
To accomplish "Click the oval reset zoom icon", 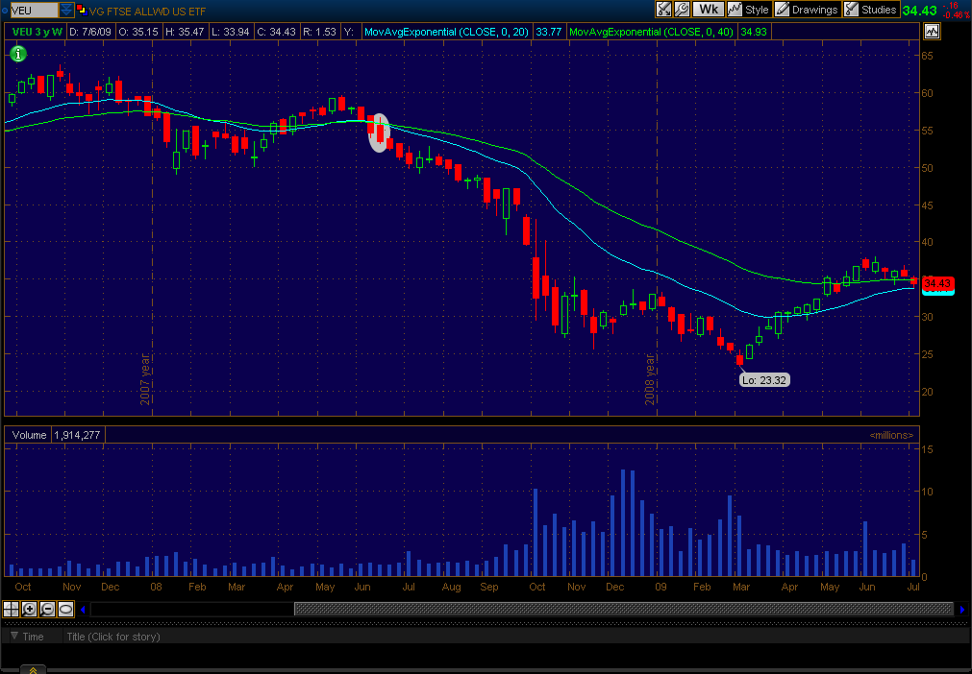I will [x=65, y=609].
